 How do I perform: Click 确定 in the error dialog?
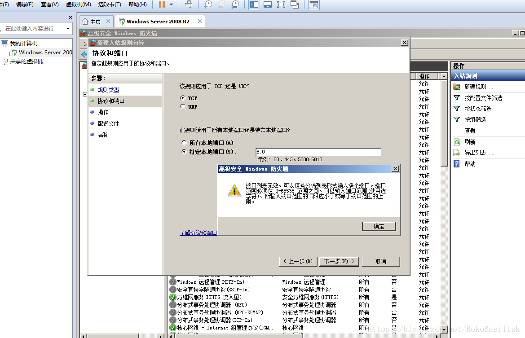379,226
